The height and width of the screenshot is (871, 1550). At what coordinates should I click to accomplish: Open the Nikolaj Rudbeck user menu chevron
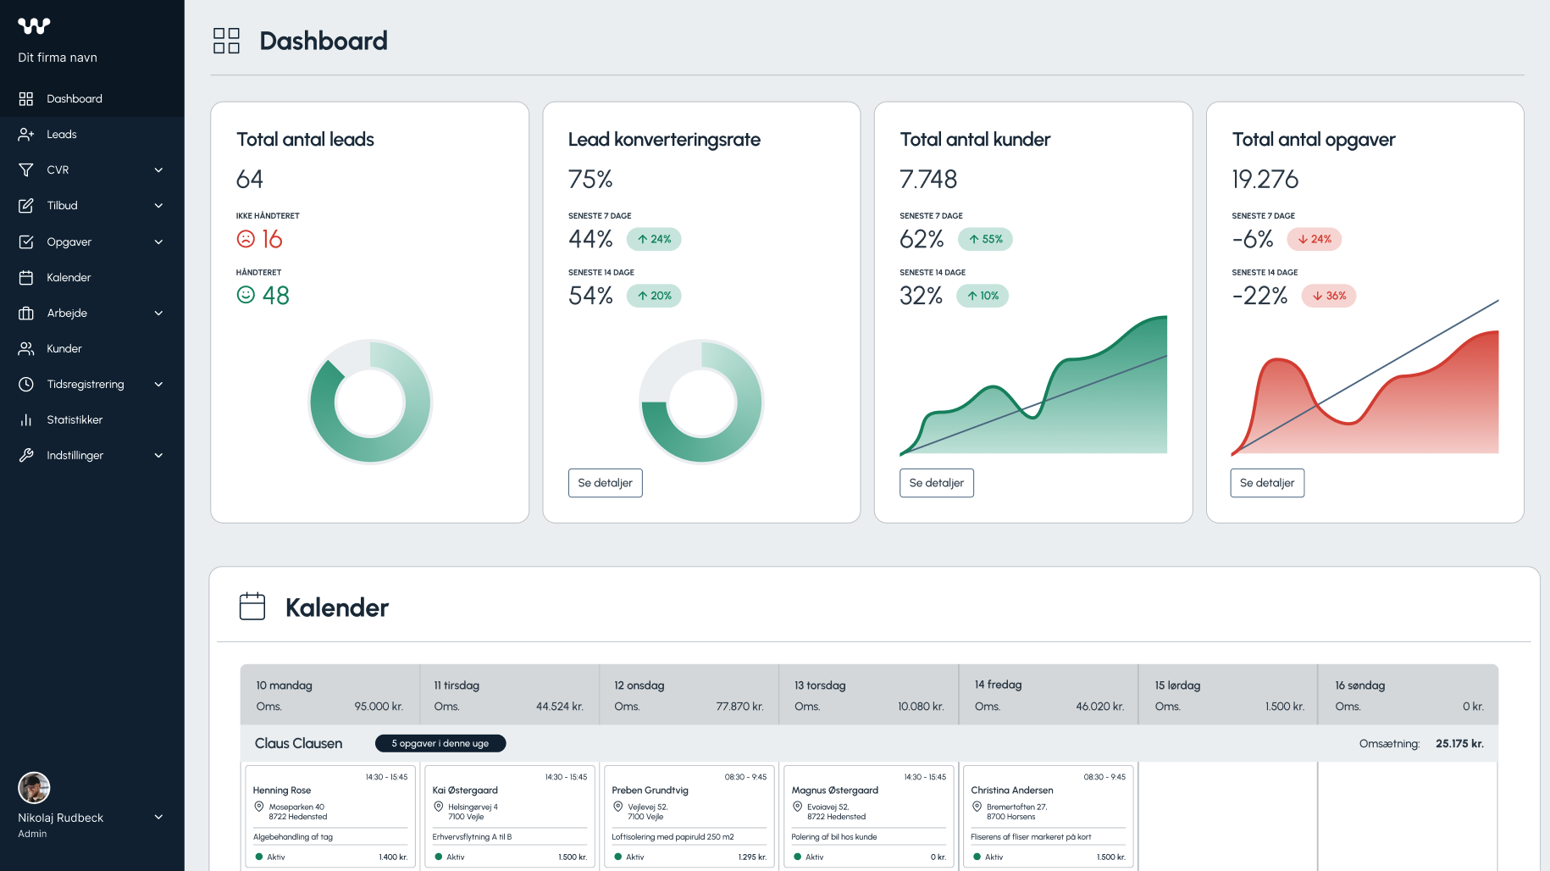pos(158,818)
